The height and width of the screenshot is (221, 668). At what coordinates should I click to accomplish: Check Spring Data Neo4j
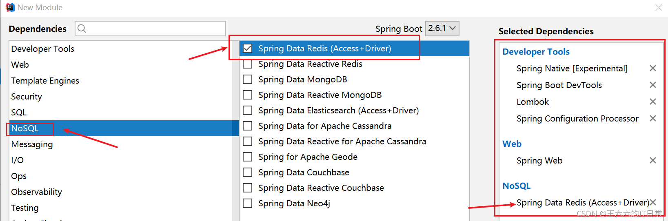pyautogui.click(x=247, y=203)
